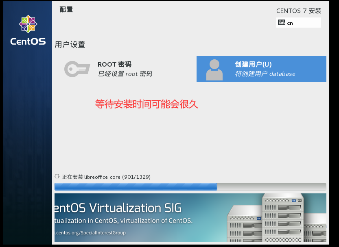Click the CENTOS 7 安装 title text

click(299, 11)
